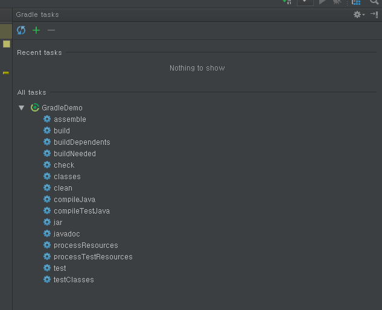Open the run configuration dropdown in top toolbar
The height and width of the screenshot is (310, 382).
(305, 2)
